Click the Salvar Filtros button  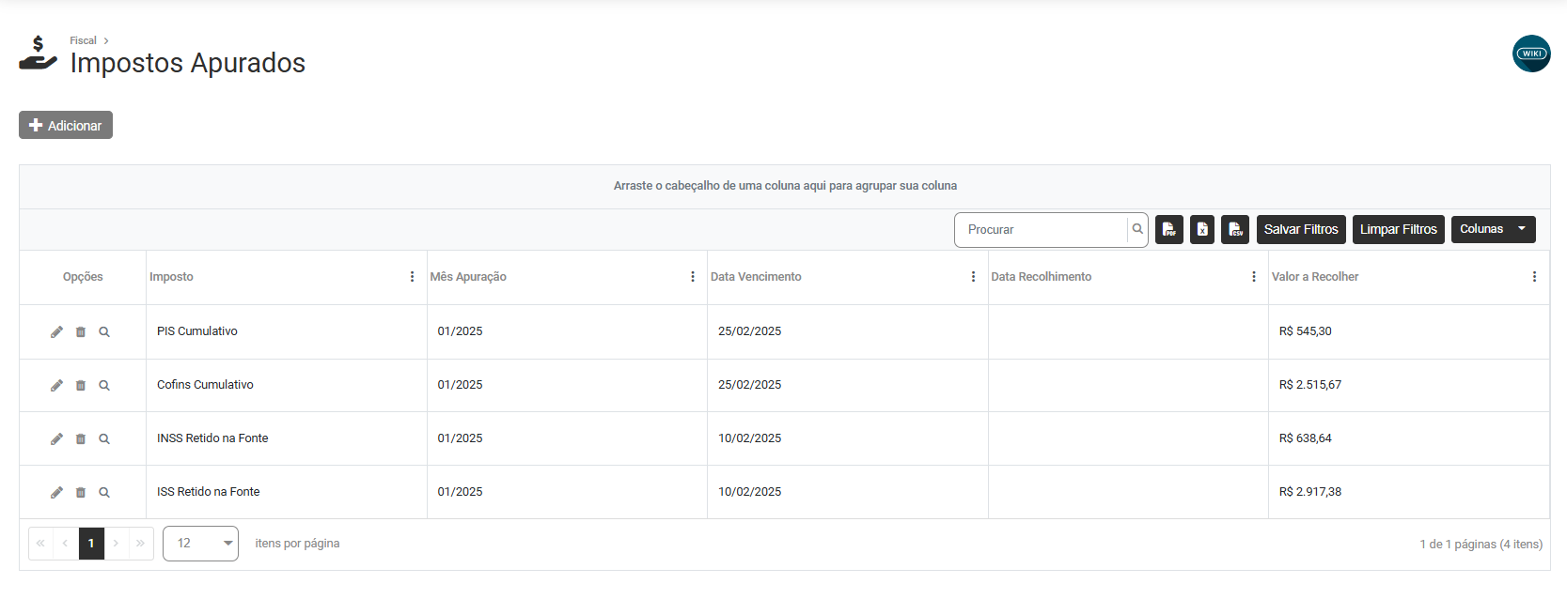(1300, 229)
